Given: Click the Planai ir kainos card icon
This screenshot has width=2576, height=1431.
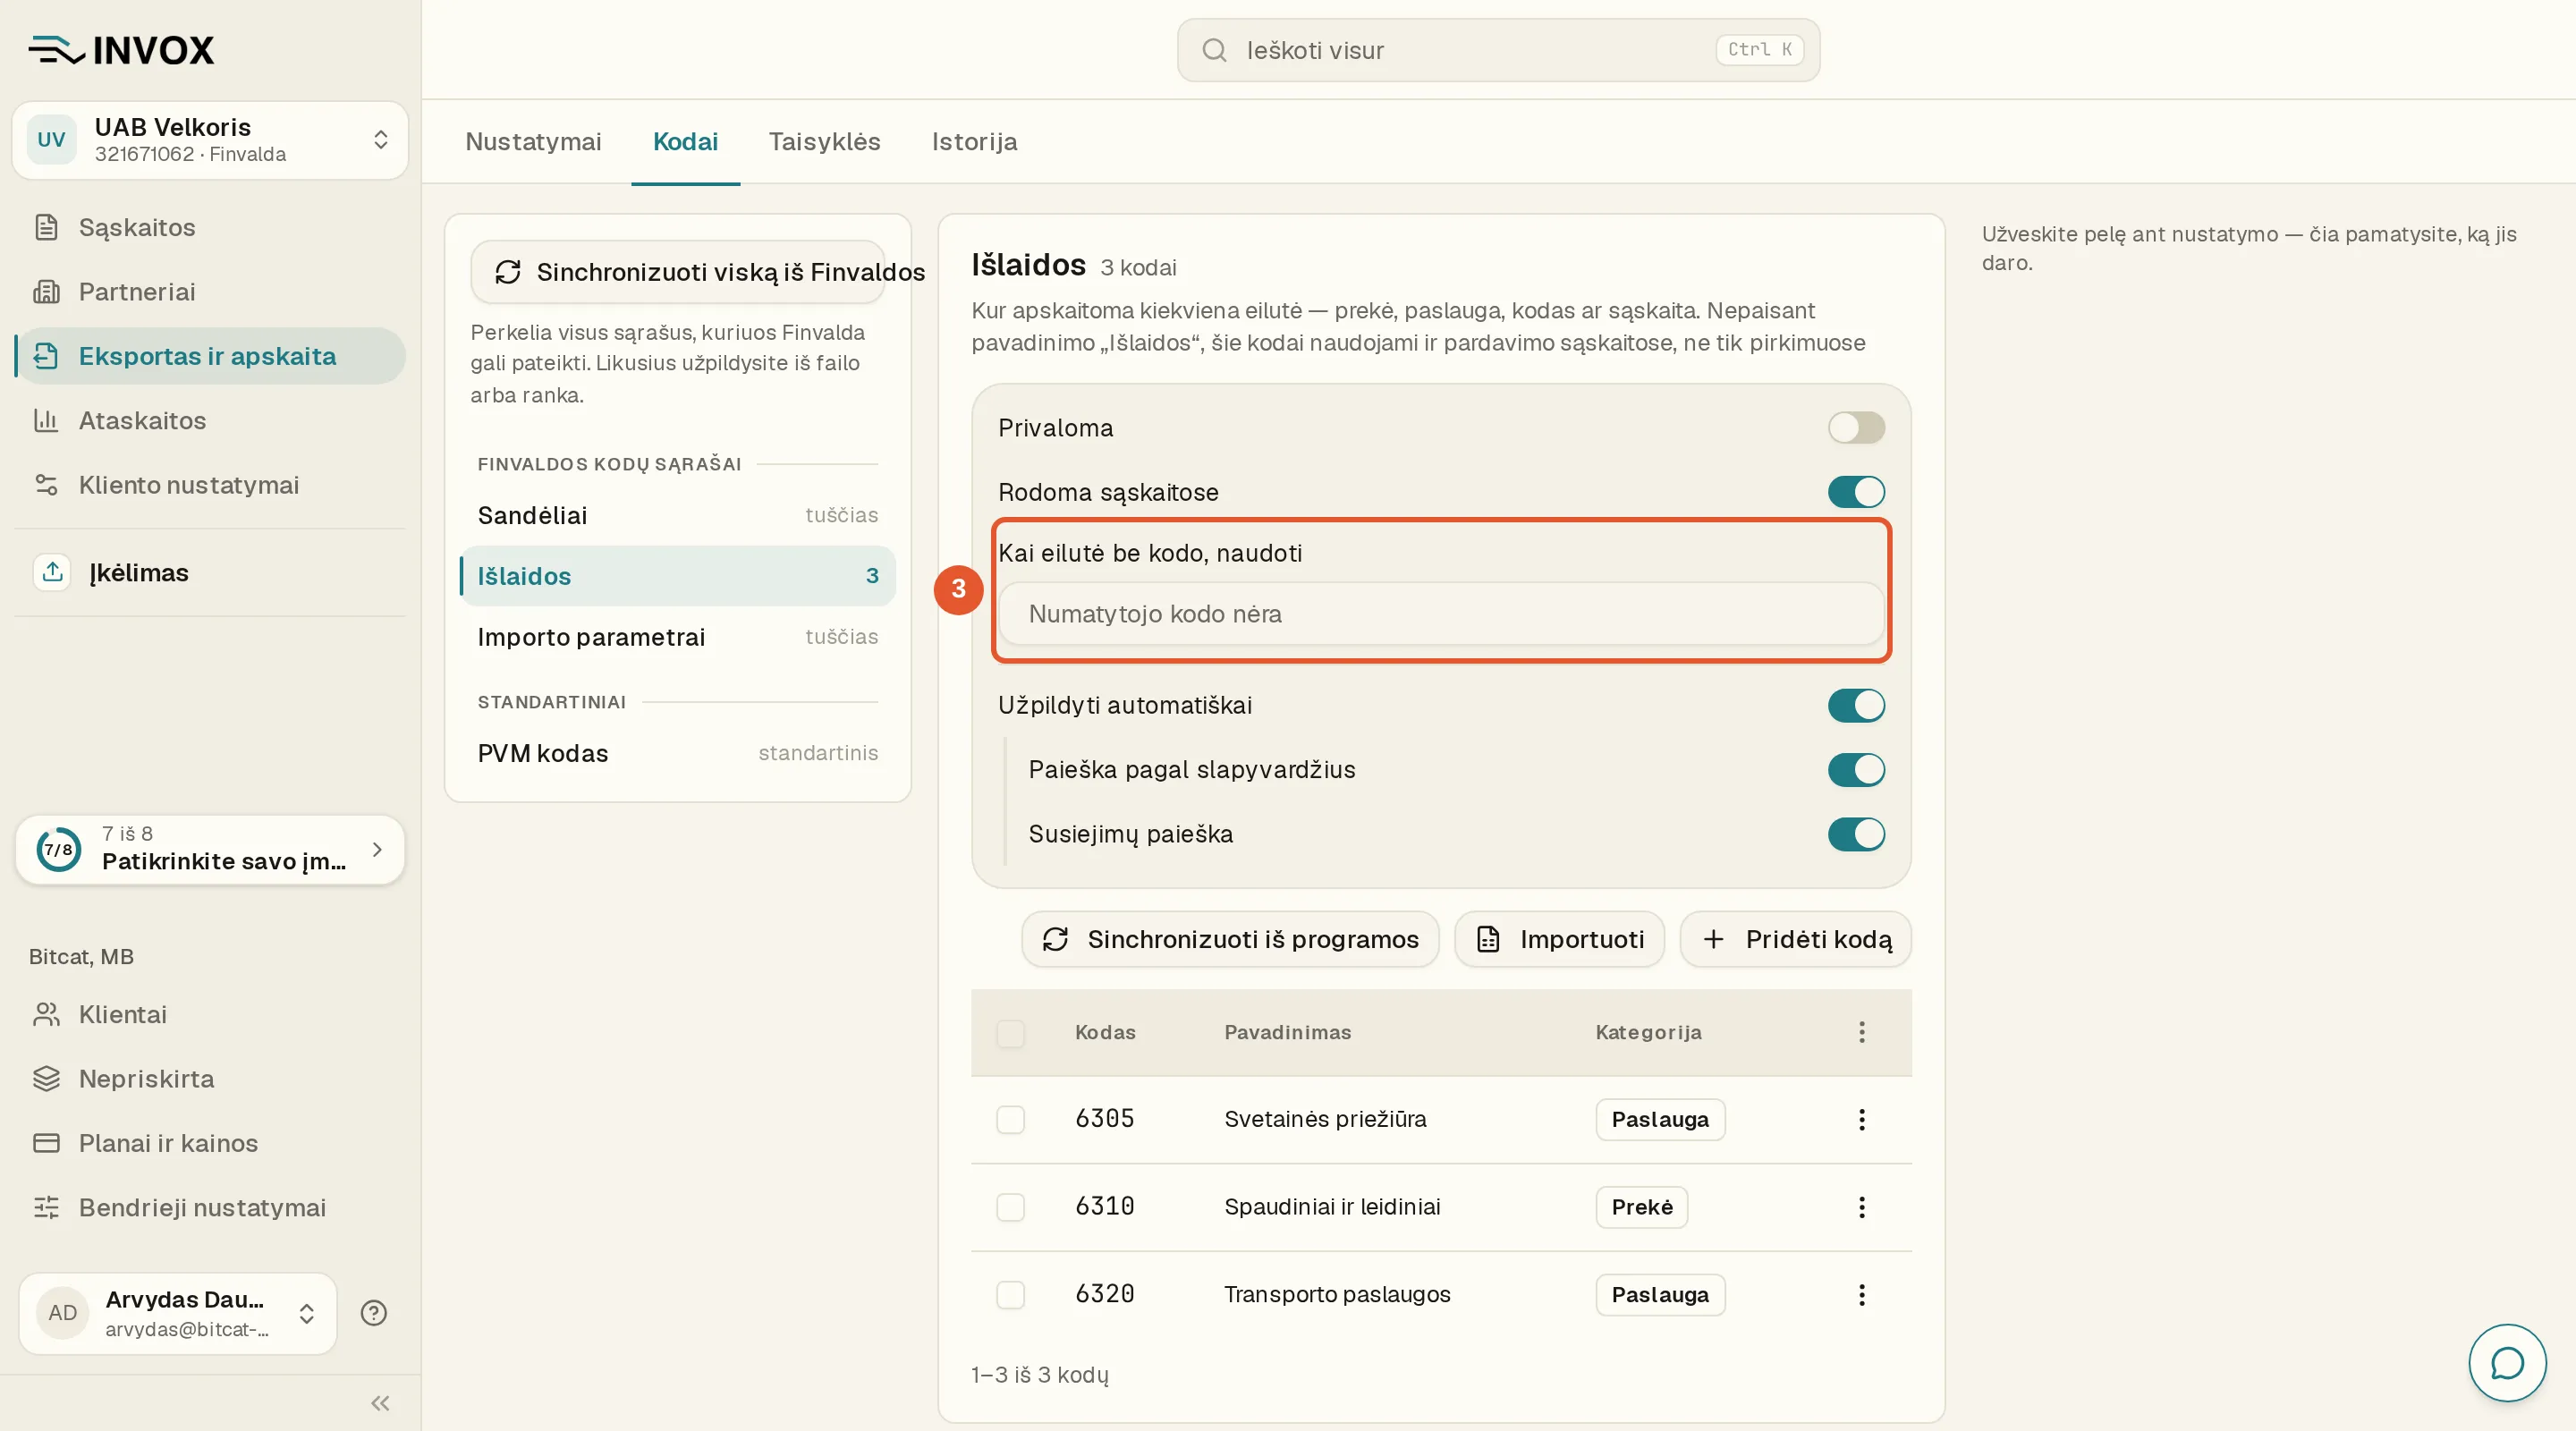Looking at the screenshot, I should point(46,1143).
